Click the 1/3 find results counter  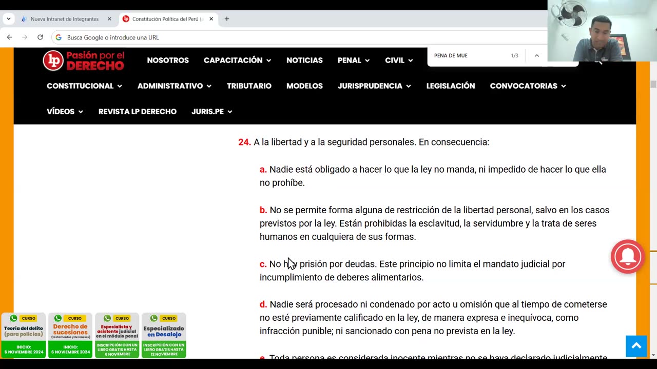tap(514, 55)
